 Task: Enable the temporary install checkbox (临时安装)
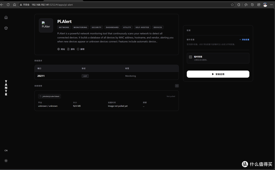point(190,57)
